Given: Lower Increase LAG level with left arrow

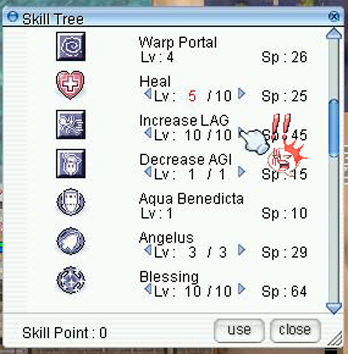Looking at the screenshot, I should pos(148,132).
